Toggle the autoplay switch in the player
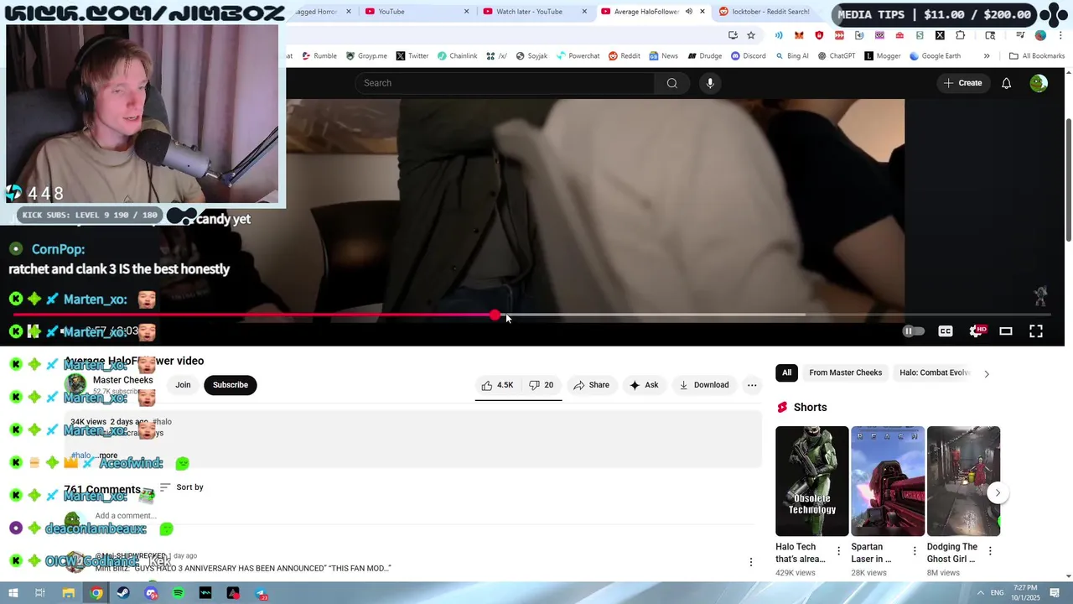The width and height of the screenshot is (1073, 604). pyautogui.click(x=913, y=331)
